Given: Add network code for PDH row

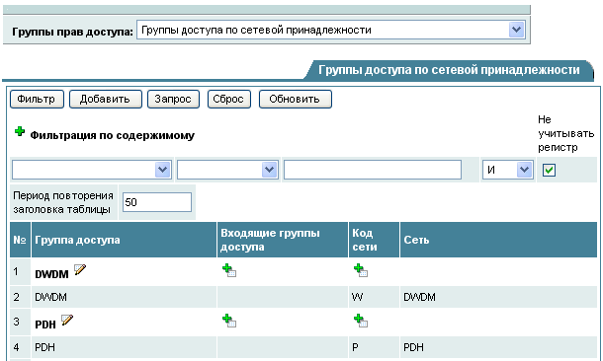Looking at the screenshot, I should point(361,321).
